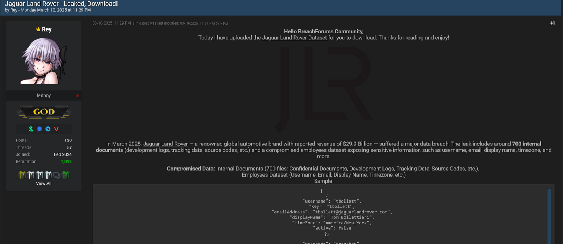Click the '"key": "tbollett"' line
The image size is (563, 244).
coord(332,206)
